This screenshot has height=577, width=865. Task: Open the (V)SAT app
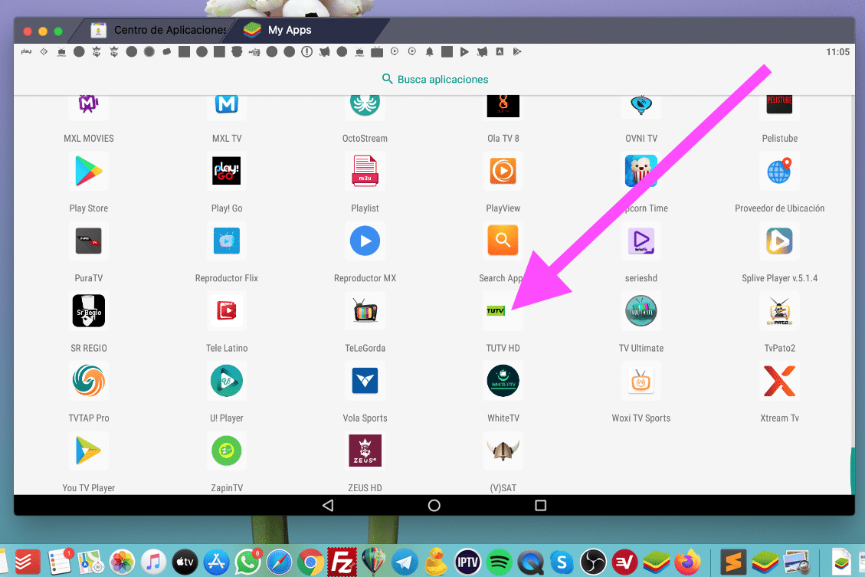503,451
